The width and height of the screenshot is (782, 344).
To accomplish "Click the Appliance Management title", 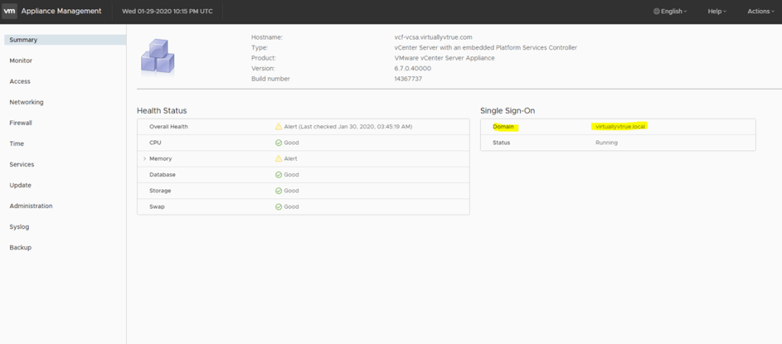I will (61, 11).
